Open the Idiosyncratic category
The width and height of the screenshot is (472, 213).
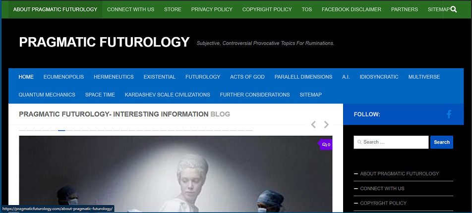379,77
